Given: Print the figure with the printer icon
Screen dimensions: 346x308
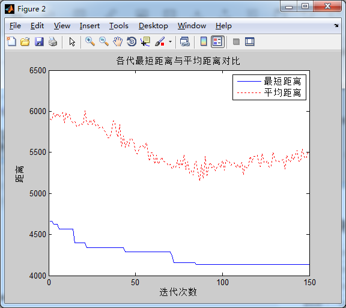Looking at the screenshot, I should [53, 41].
